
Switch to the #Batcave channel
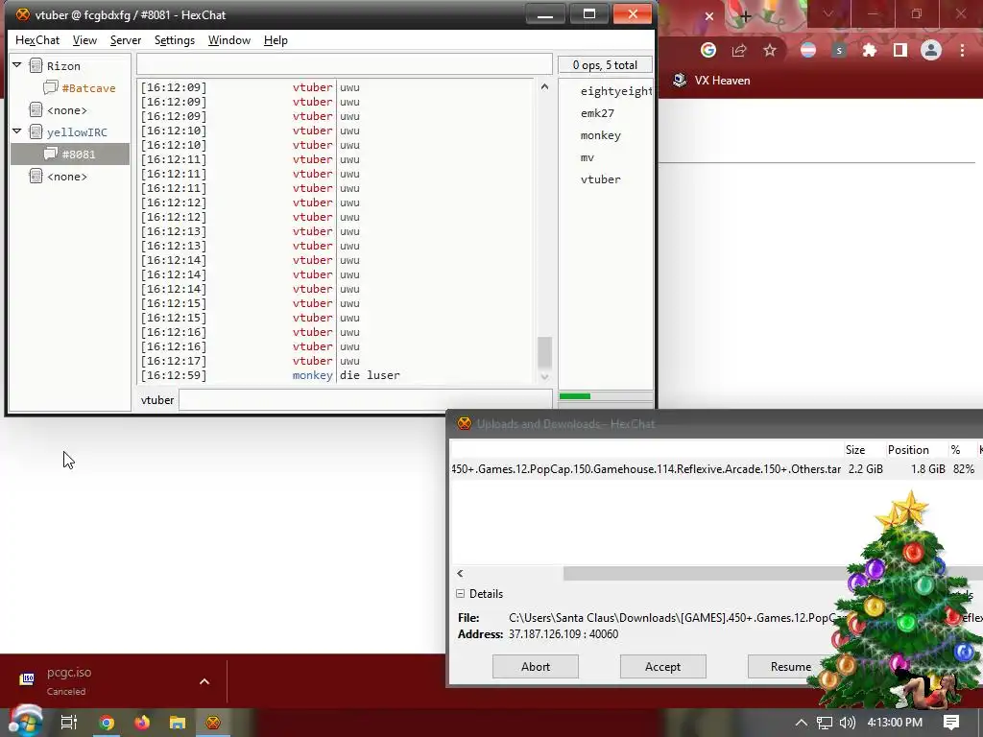[88, 88]
